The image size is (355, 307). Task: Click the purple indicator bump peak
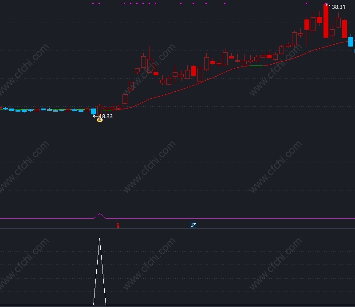(99, 214)
